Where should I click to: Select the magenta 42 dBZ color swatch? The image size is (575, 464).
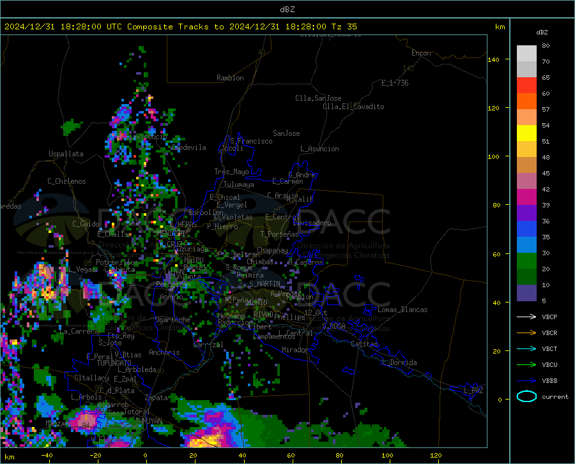pos(526,197)
